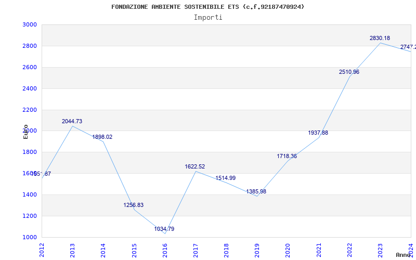Click the chart title FONDAZIONE AMBIENTE SOSTENIBILE ETS

tap(207, 7)
